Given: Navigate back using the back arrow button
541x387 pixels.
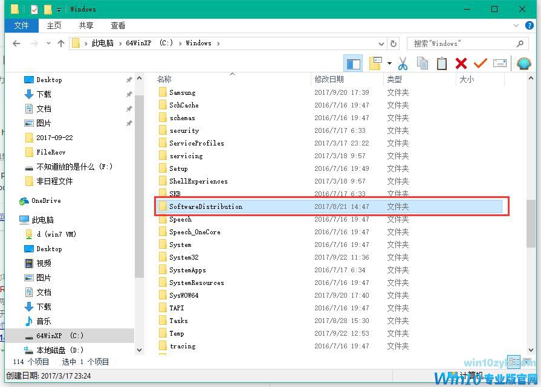Looking at the screenshot, I should pyautogui.click(x=16, y=43).
